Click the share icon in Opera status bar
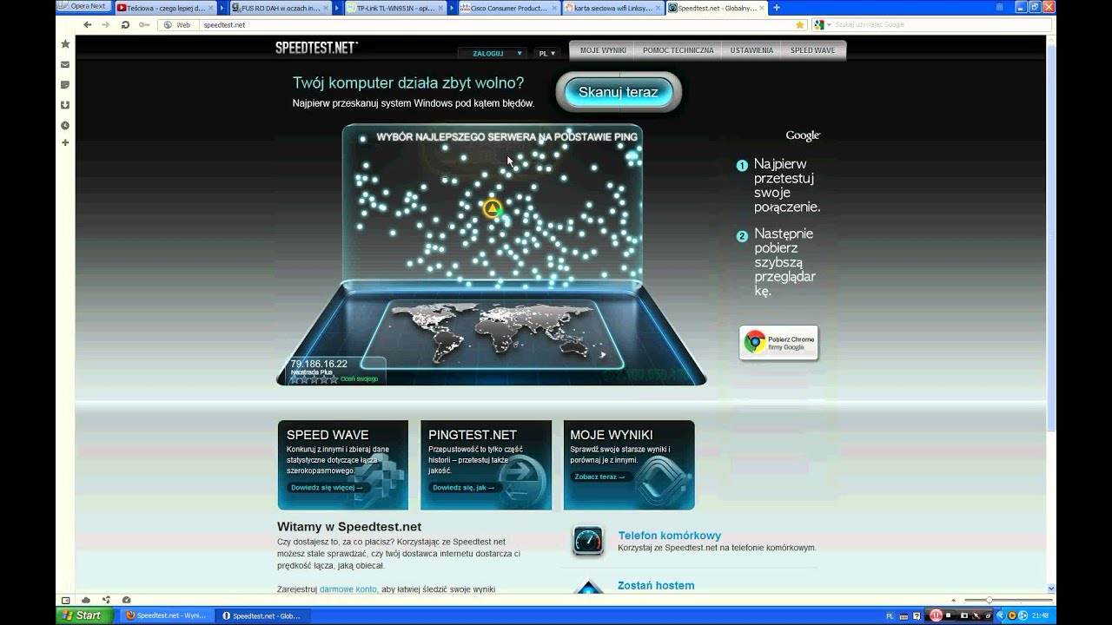 point(106,600)
